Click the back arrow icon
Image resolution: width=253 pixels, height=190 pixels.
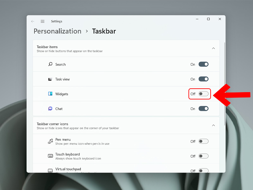[x=33, y=21]
